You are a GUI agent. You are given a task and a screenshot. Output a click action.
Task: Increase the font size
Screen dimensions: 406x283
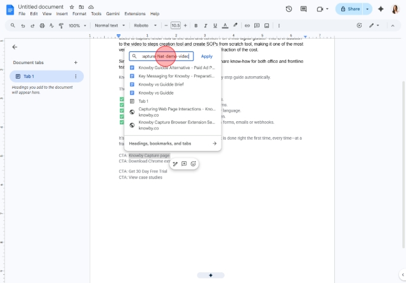(x=185, y=25)
